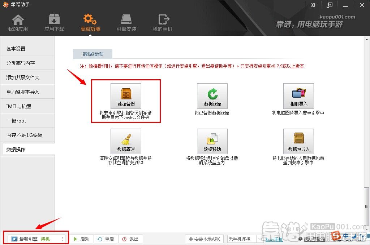Screen dimensions: 370x245
Task: Click the mini-window mode icon in title bar
Action: click(x=330, y=5)
